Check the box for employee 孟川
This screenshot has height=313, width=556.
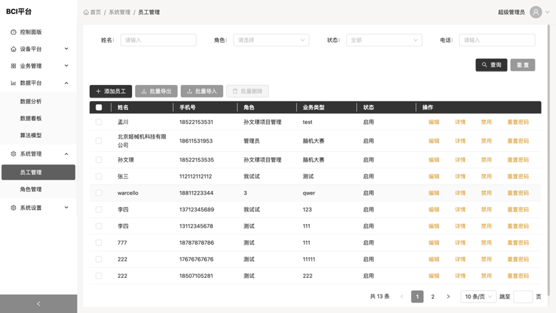[99, 122]
